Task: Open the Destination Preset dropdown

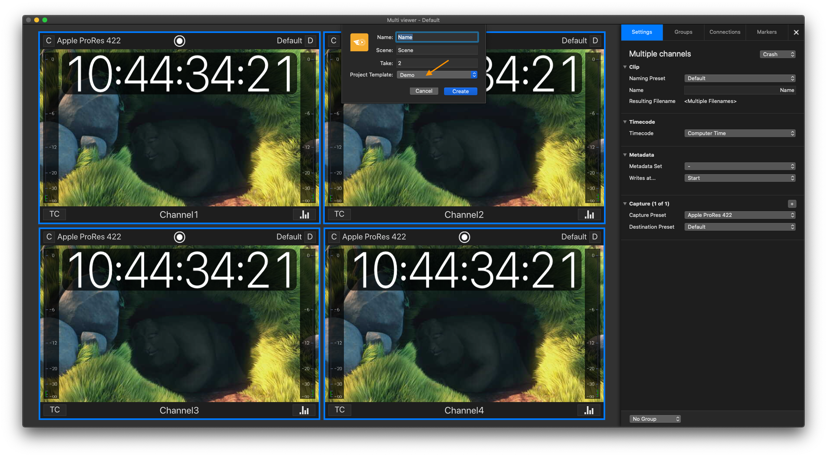Action: click(x=740, y=227)
